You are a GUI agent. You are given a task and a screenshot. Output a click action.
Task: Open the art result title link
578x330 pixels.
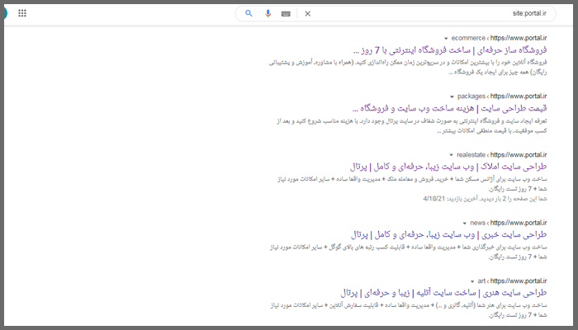tap(444, 293)
